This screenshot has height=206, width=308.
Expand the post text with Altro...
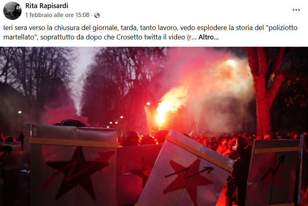(208, 37)
